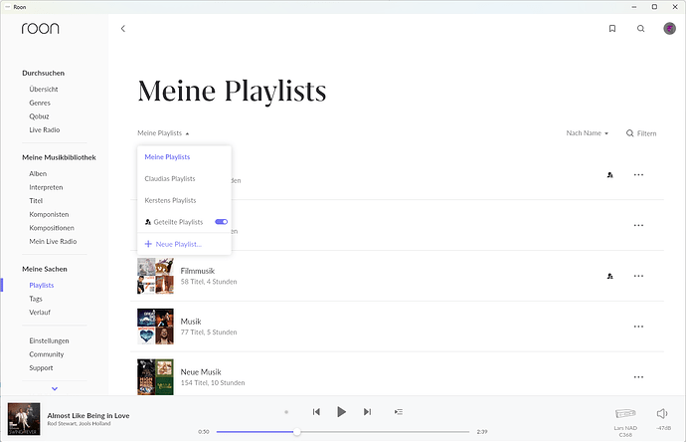The image size is (686, 442).
Task: Click the small dot left of previous track
Action: [x=286, y=412]
